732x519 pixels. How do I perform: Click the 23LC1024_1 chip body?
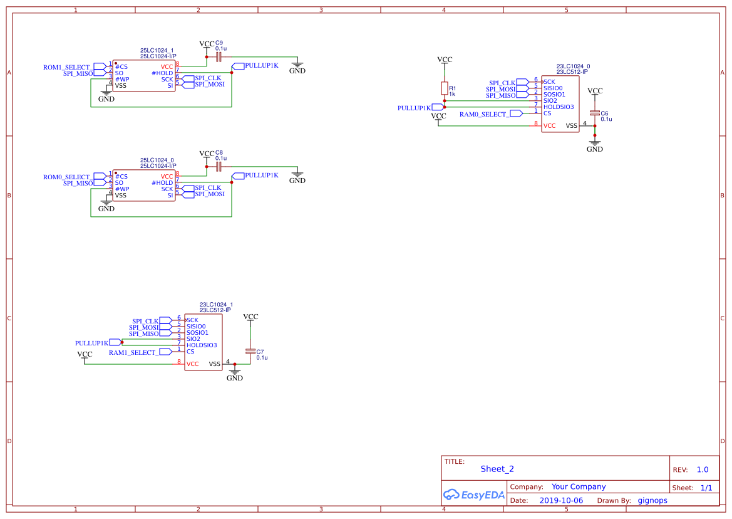coord(203,342)
